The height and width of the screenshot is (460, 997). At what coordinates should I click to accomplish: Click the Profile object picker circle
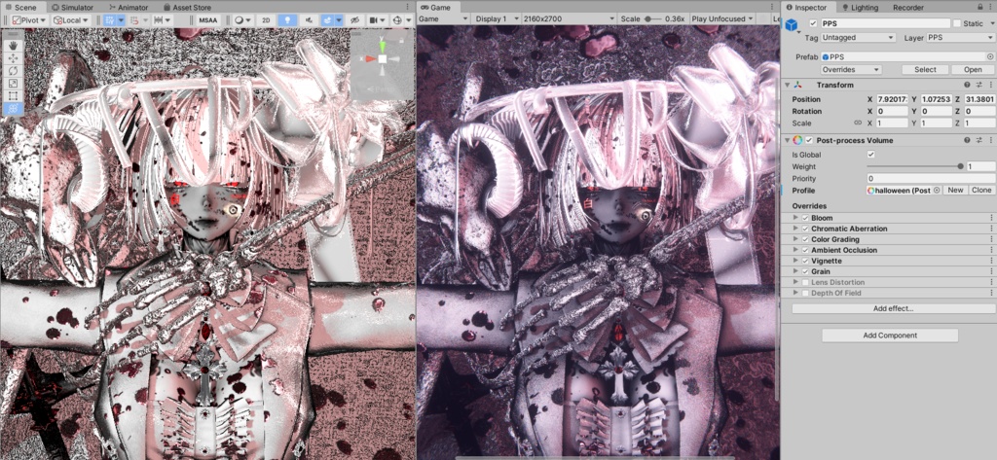(937, 191)
